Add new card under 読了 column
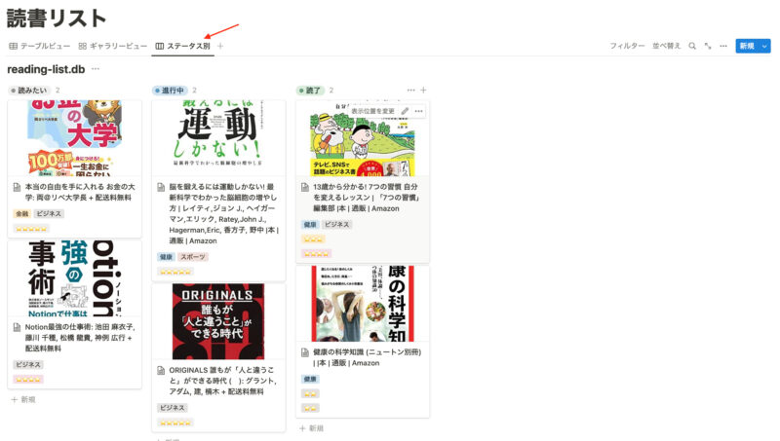780x441 pixels. tap(311, 428)
